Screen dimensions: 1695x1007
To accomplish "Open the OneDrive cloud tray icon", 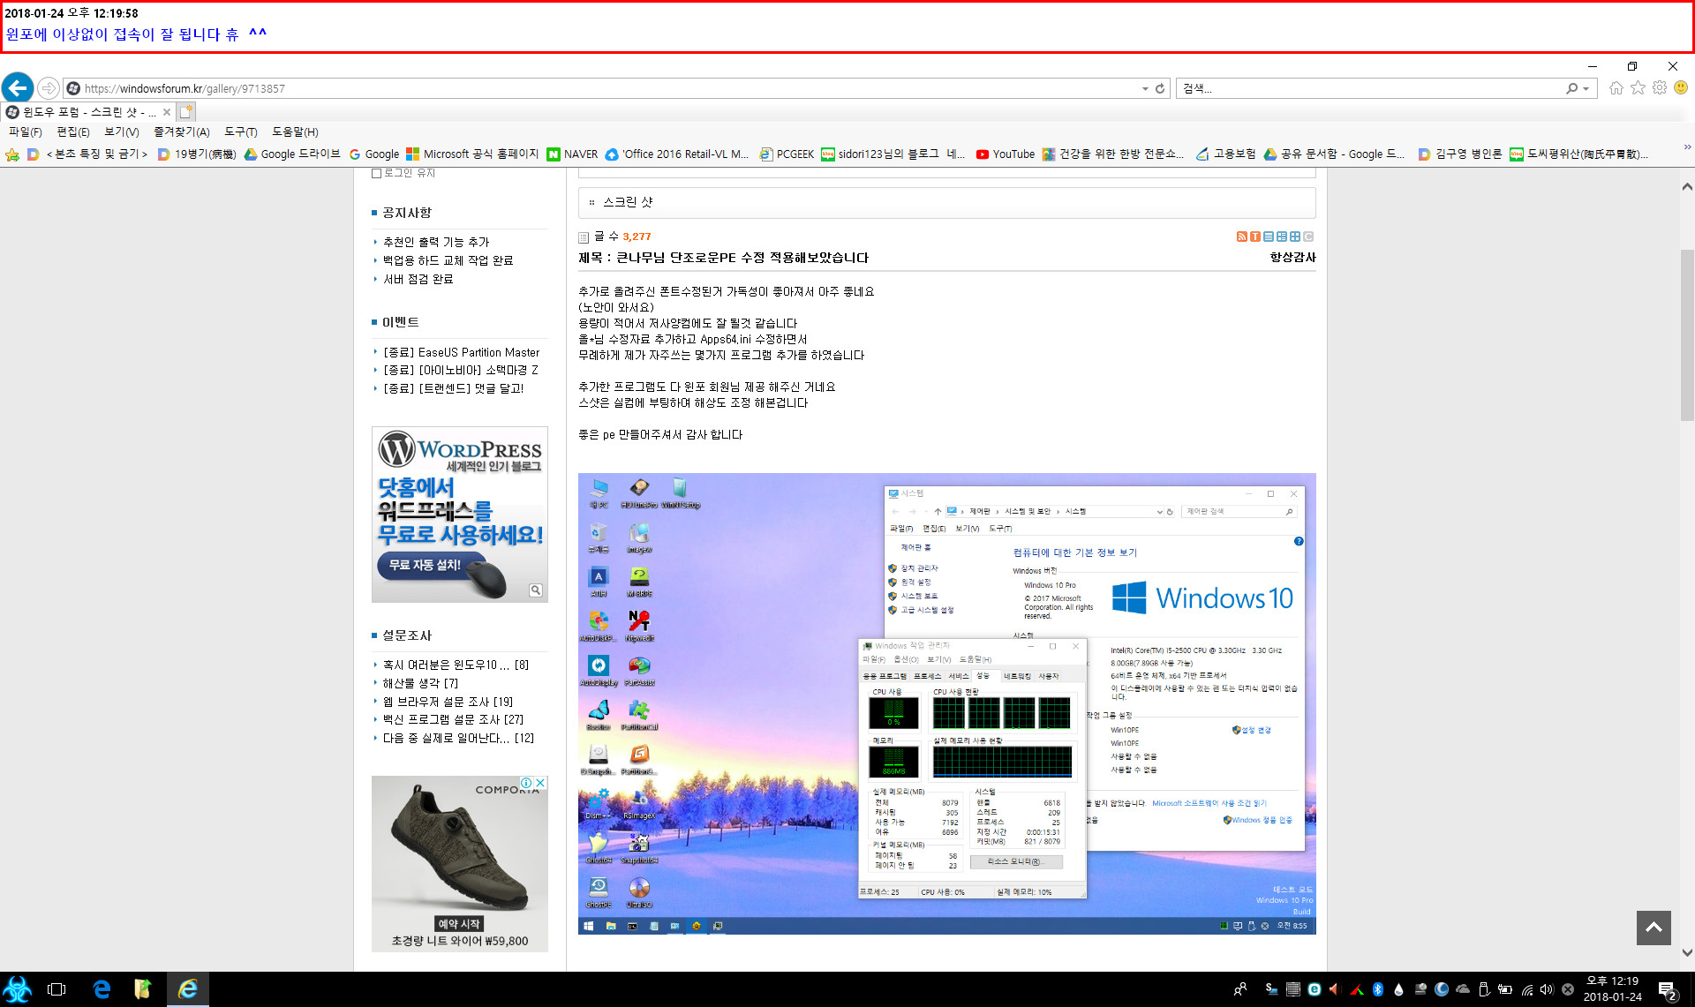I will 1463,989.
